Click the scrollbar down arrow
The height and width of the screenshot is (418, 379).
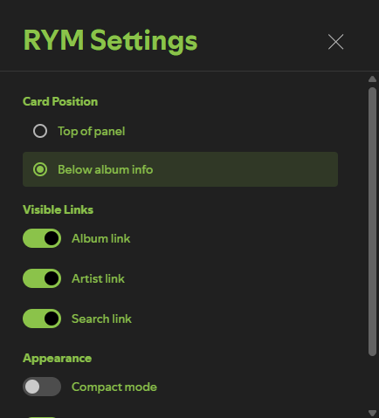pyautogui.click(x=372, y=413)
